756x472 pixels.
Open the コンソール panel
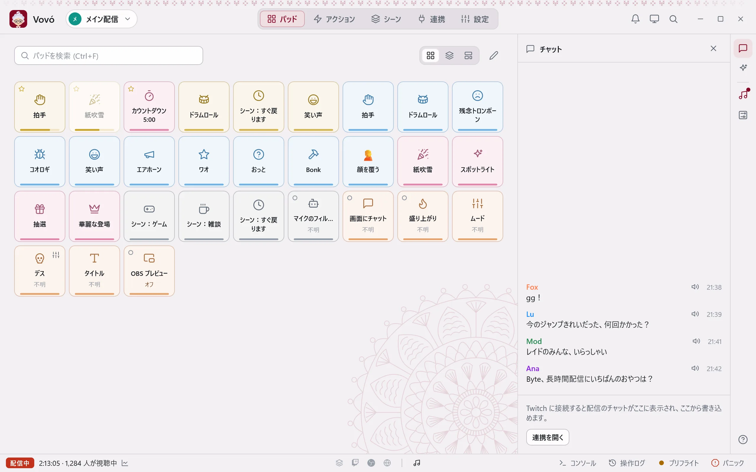[578, 463]
